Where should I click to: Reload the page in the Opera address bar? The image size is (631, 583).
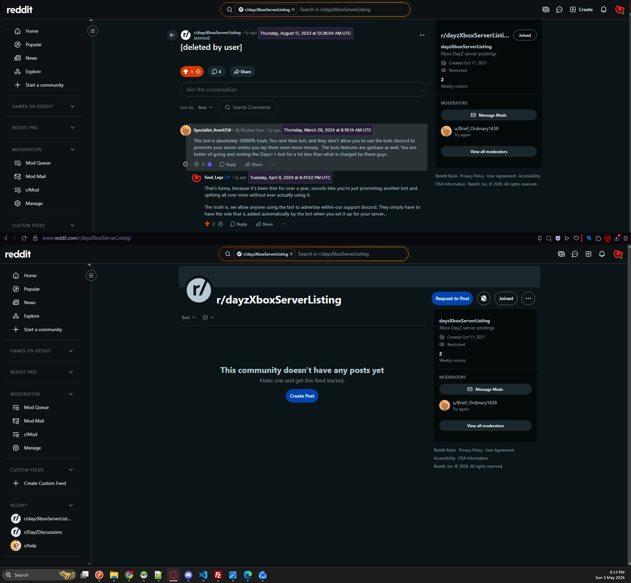(x=24, y=238)
